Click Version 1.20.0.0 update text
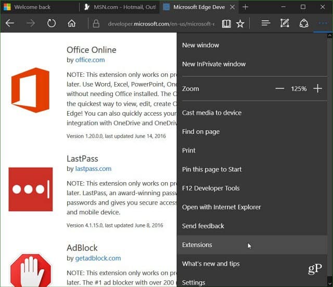 (116, 136)
